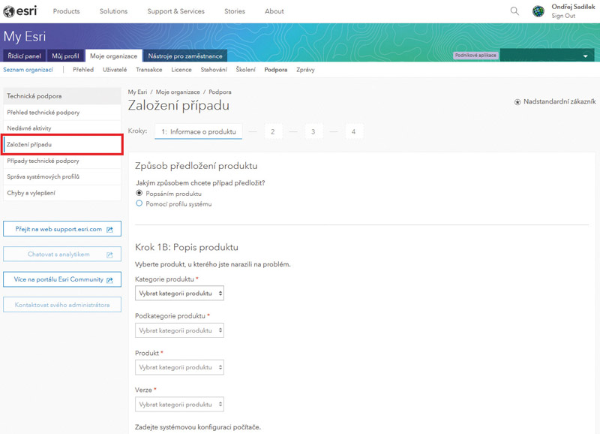
Task: Open the Produkt dropdown
Action: 179,367
